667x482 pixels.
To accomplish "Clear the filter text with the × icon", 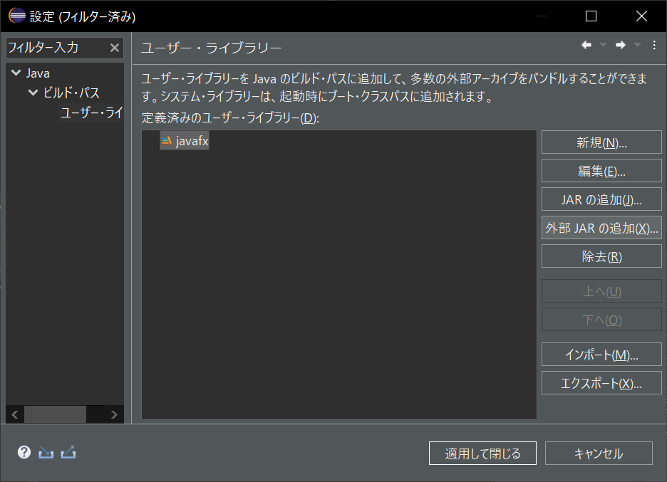I will coord(116,48).
